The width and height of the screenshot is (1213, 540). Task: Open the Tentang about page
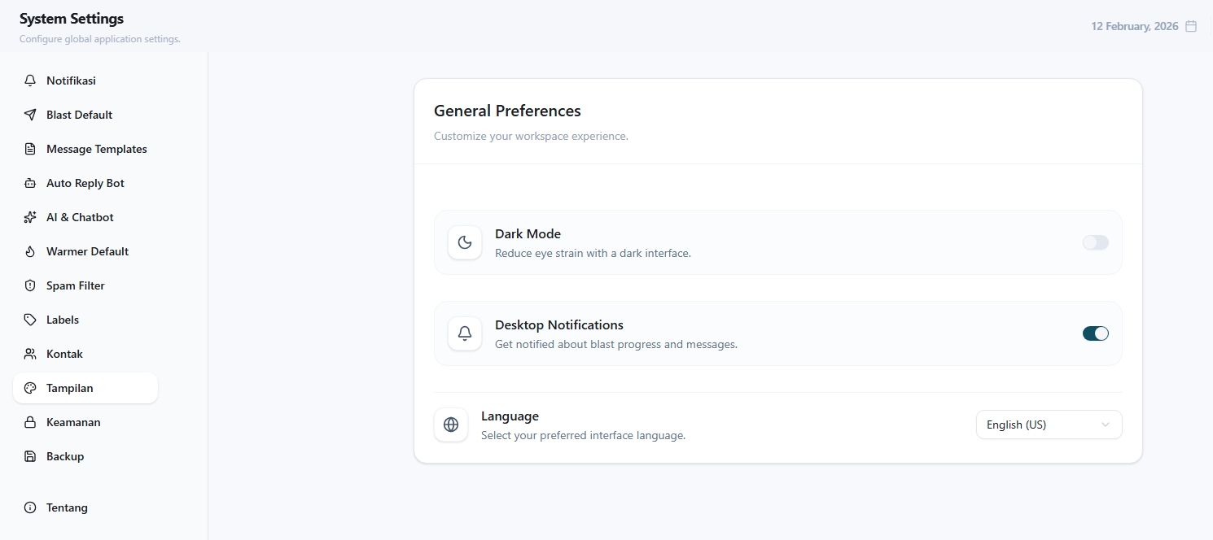pyautogui.click(x=67, y=507)
